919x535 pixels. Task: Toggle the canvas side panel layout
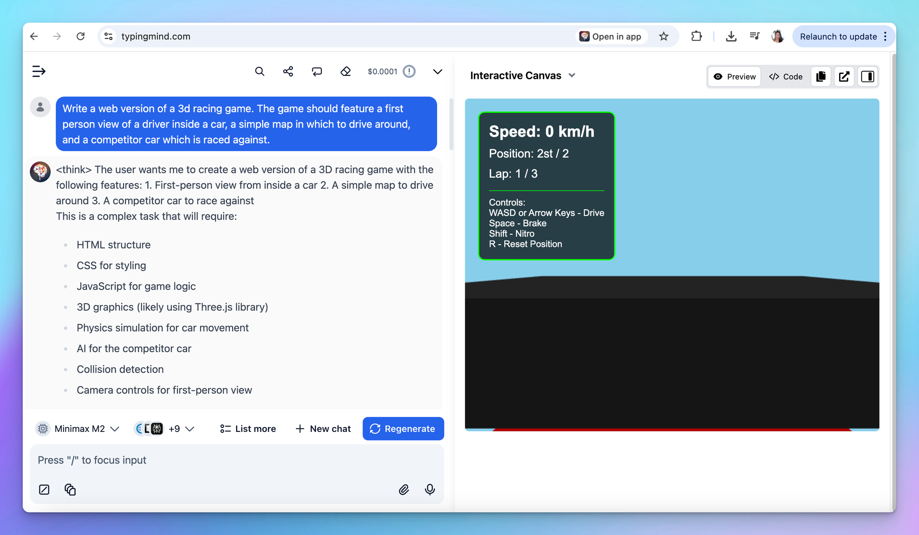tap(867, 77)
